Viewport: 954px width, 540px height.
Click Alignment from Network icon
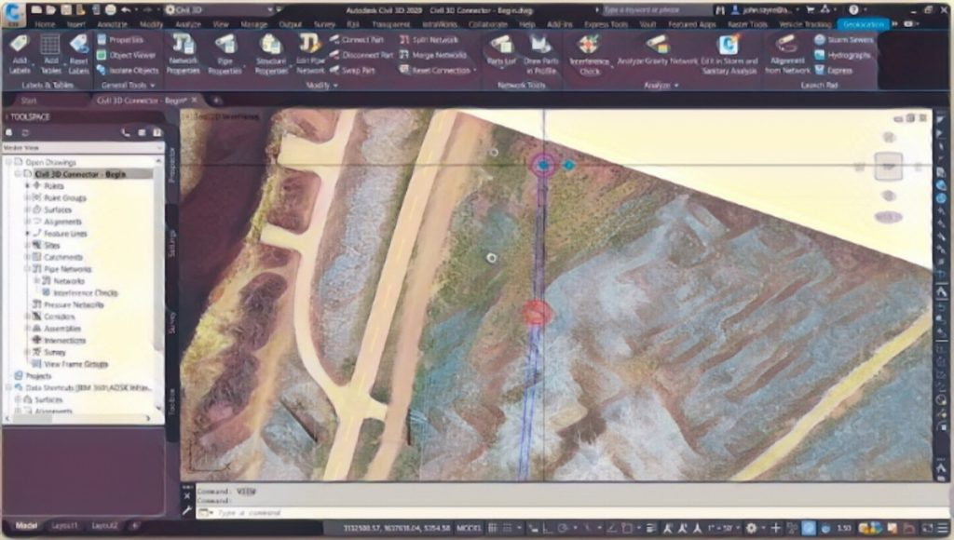[x=787, y=54]
